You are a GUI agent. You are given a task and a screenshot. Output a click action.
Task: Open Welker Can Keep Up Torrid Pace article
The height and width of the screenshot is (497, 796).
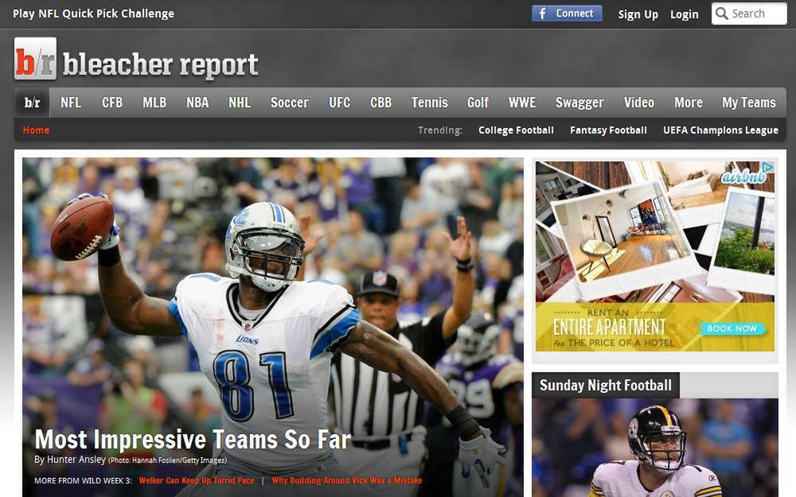[x=197, y=480]
